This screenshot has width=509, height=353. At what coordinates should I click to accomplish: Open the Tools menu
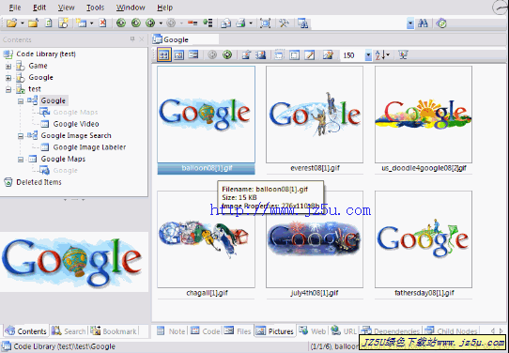[95, 8]
